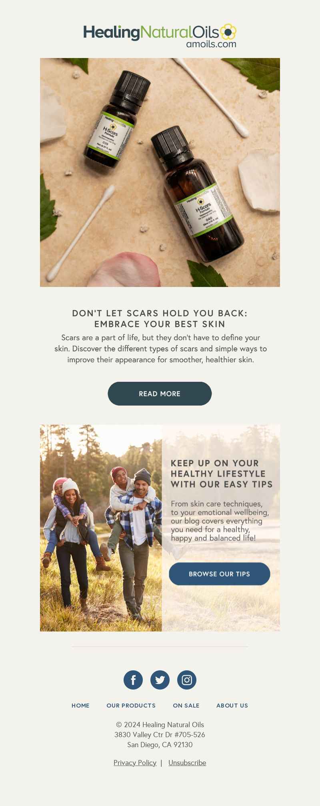Viewport: 320px width, 806px height.
Task: Click the family piggyback photo
Action: tap(101, 528)
